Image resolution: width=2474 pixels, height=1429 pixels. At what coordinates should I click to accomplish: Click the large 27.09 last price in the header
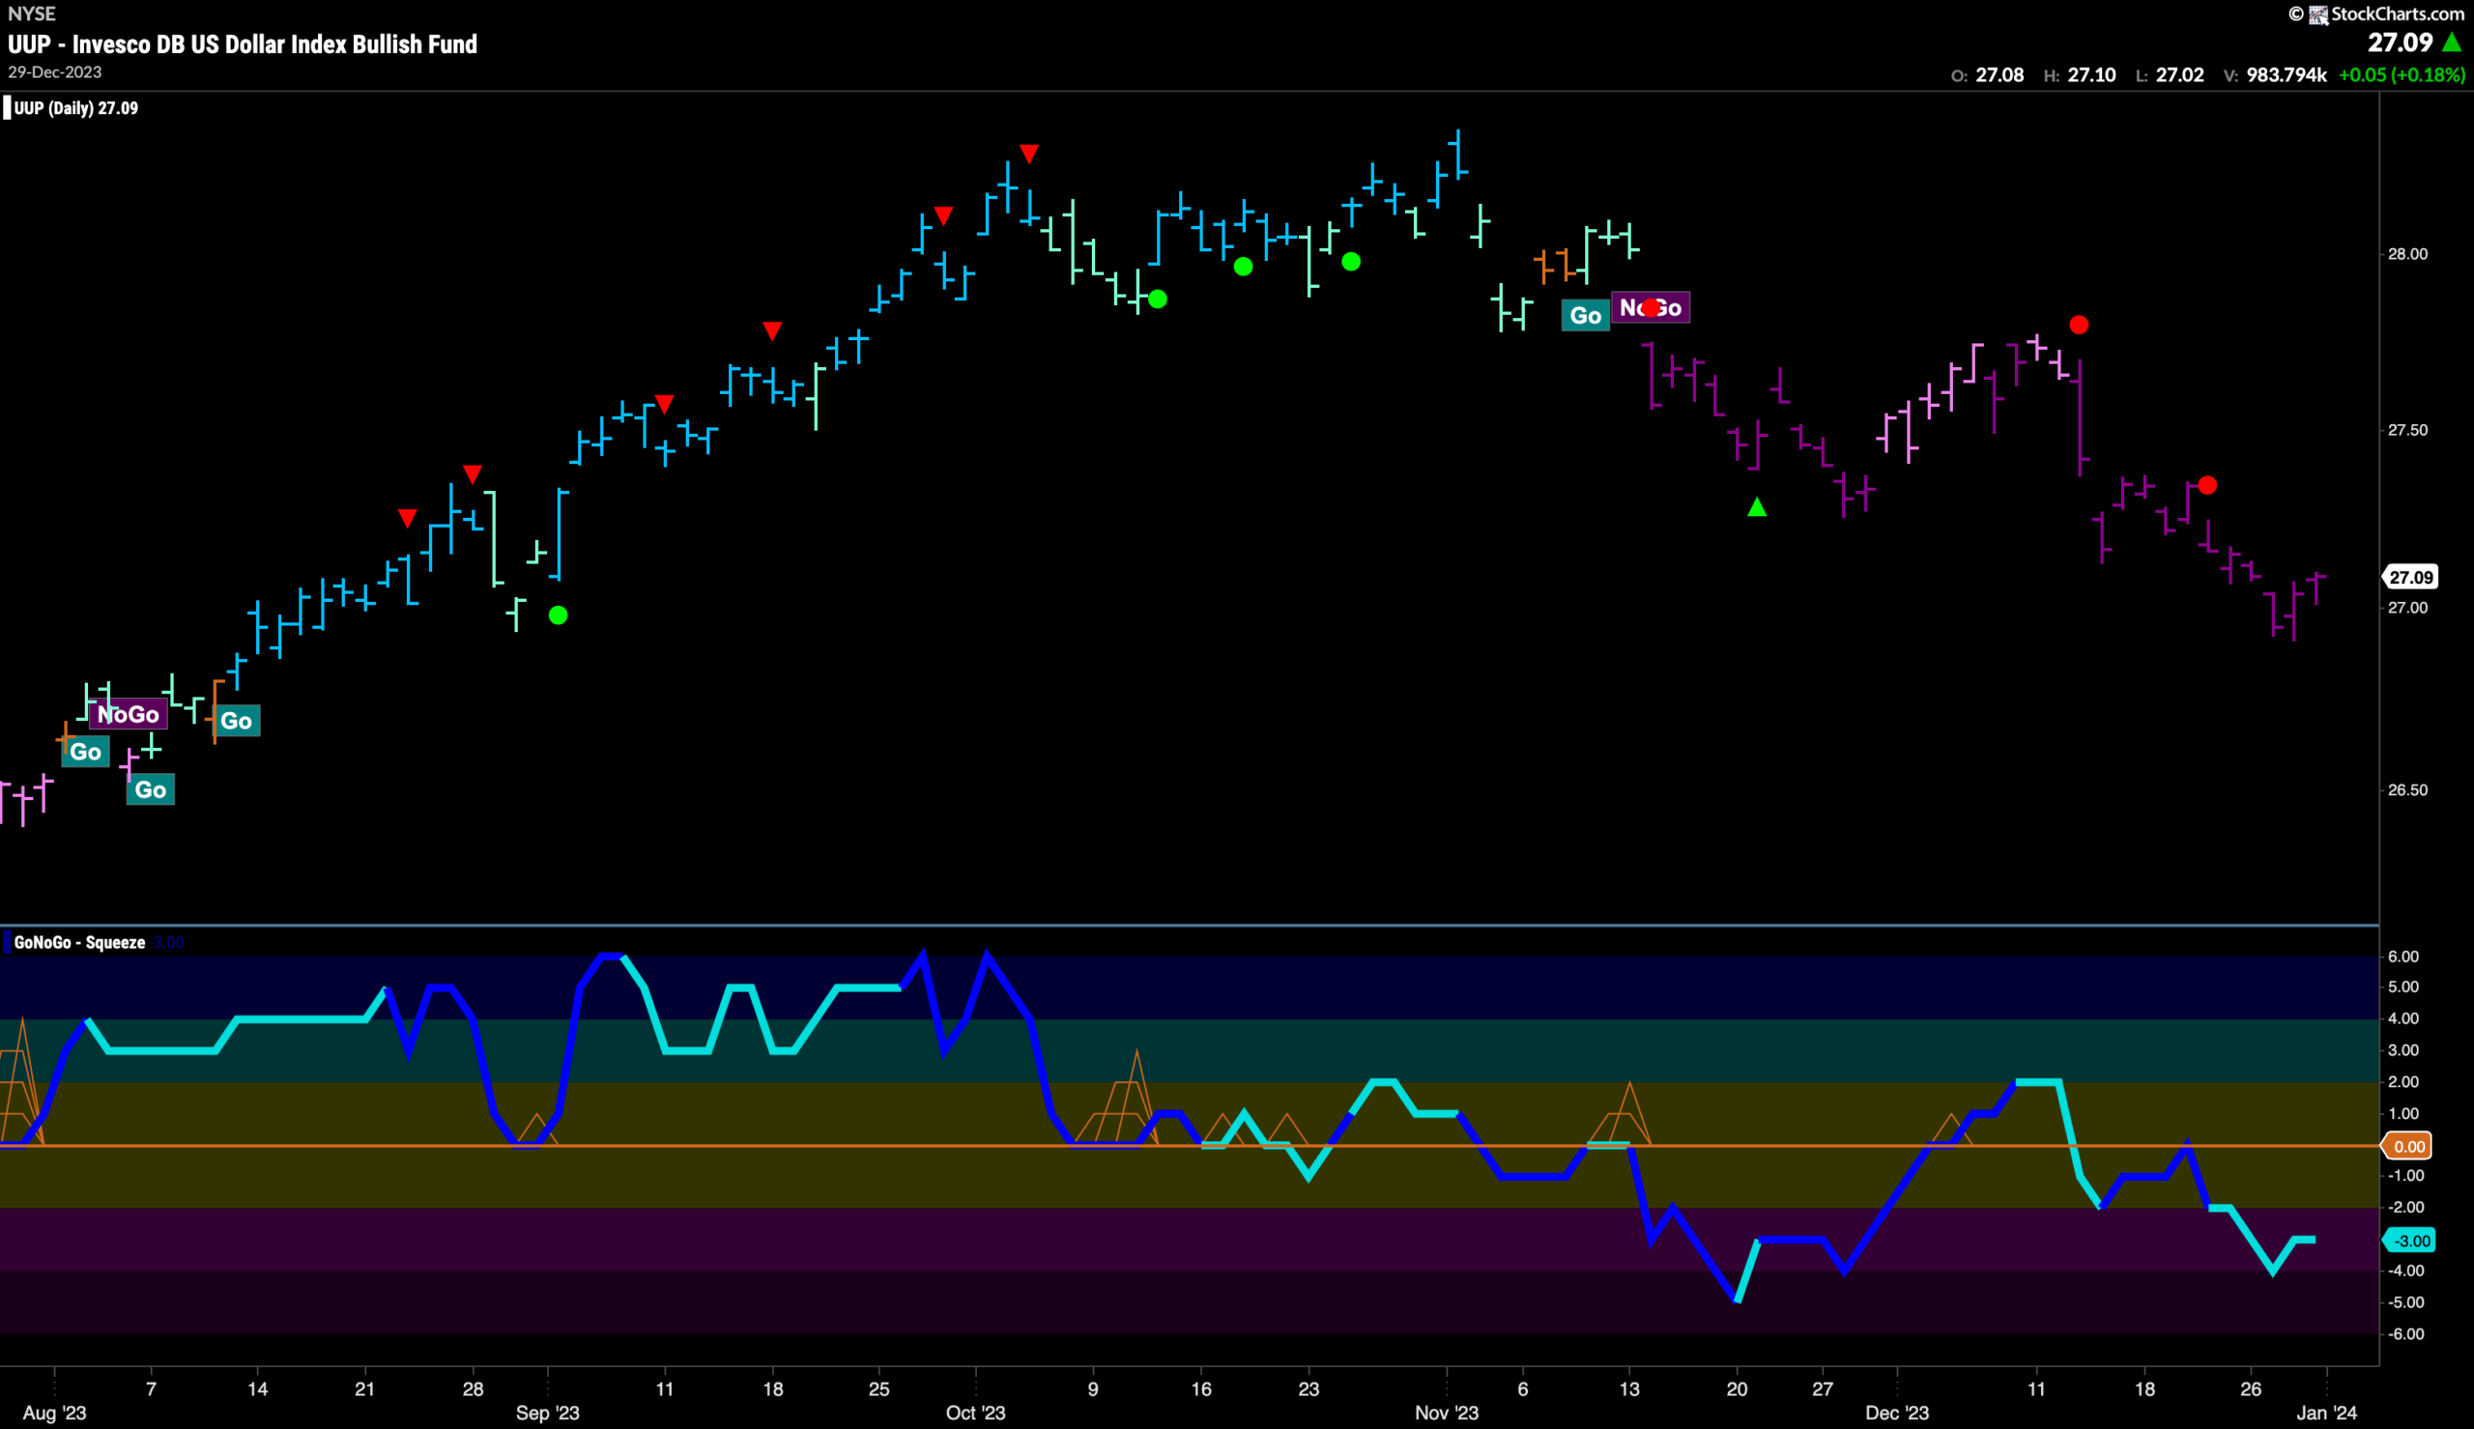[2401, 43]
